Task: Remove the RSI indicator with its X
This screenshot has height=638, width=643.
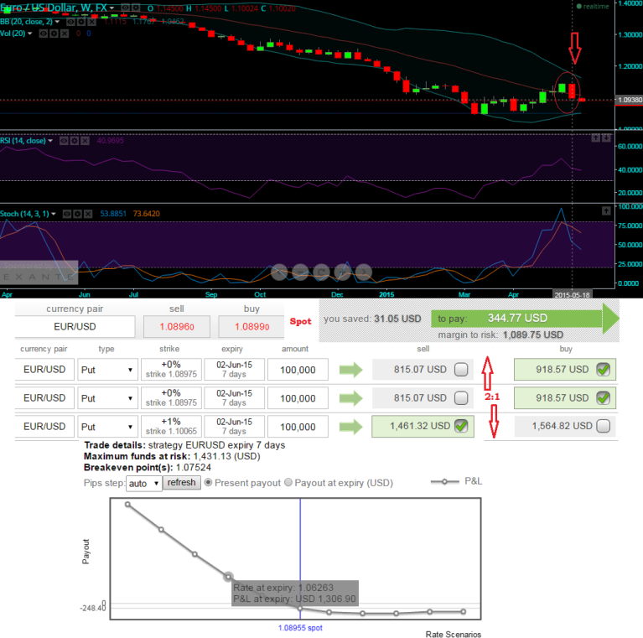Action: coord(85,141)
